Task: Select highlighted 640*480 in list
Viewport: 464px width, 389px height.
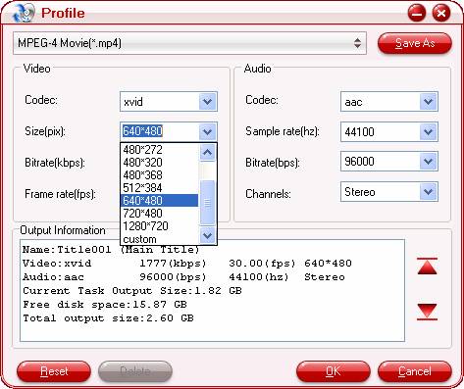Action: [160, 201]
